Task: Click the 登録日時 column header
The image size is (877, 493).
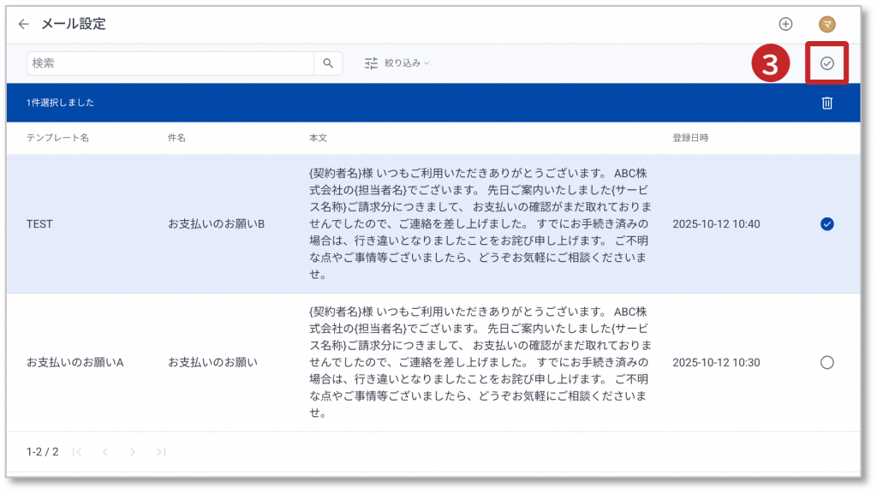Action: [x=690, y=138]
